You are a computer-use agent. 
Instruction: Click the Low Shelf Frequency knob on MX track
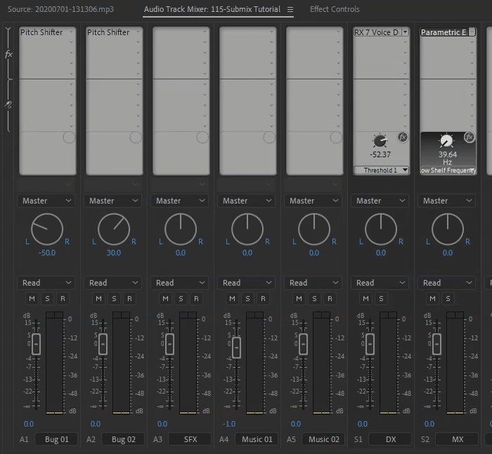click(x=446, y=141)
